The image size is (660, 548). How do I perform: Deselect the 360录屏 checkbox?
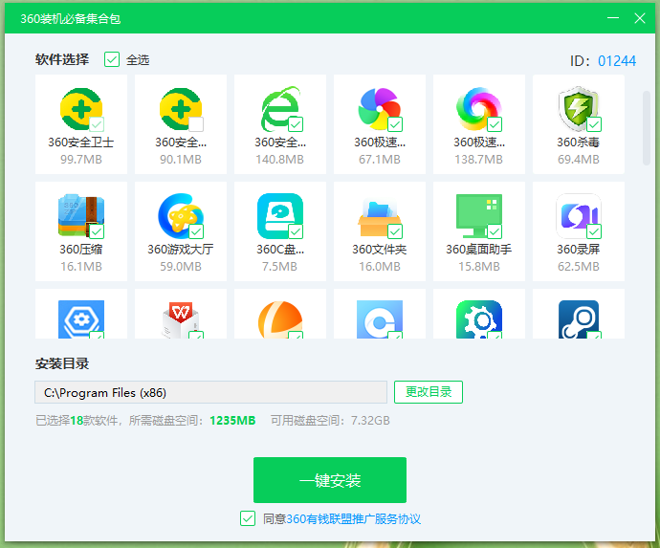coord(594,231)
